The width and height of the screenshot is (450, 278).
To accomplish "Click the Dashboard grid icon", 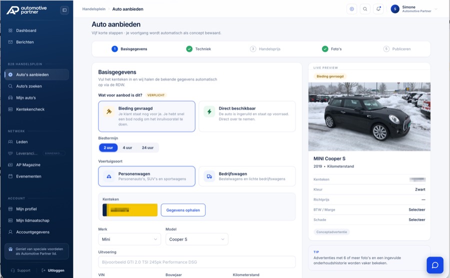I will click(10, 30).
